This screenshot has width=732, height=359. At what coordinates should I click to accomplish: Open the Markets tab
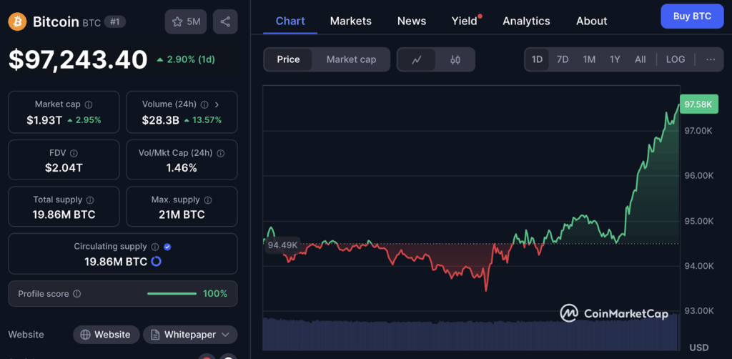[350, 21]
